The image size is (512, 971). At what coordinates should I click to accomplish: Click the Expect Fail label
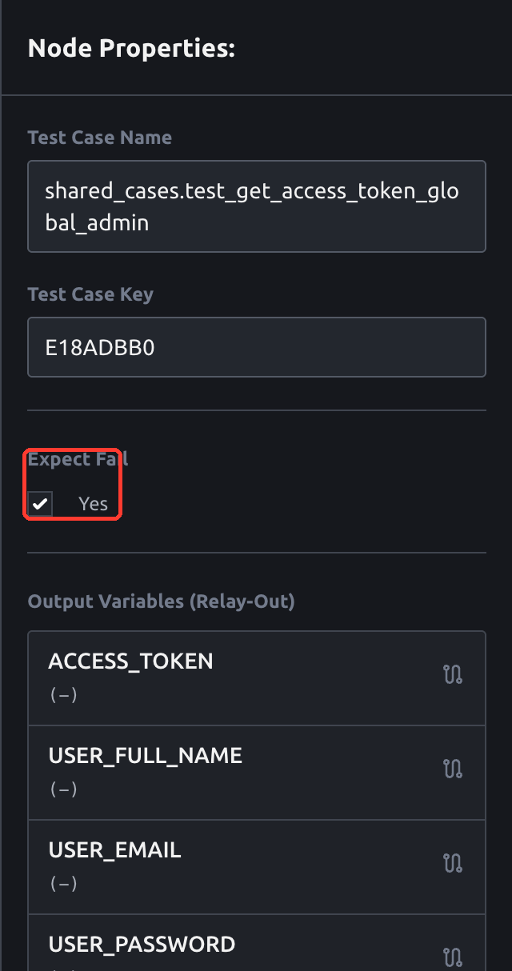78,459
